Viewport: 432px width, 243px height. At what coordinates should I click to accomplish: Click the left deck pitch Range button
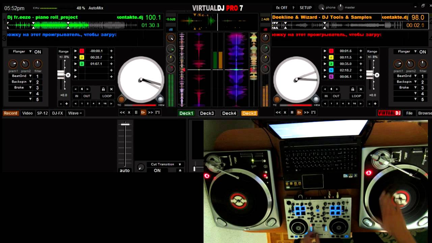point(63,51)
